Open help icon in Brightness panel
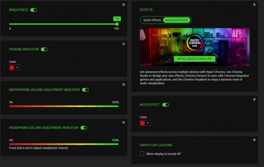This screenshot has width=264, height=167. (124, 5)
